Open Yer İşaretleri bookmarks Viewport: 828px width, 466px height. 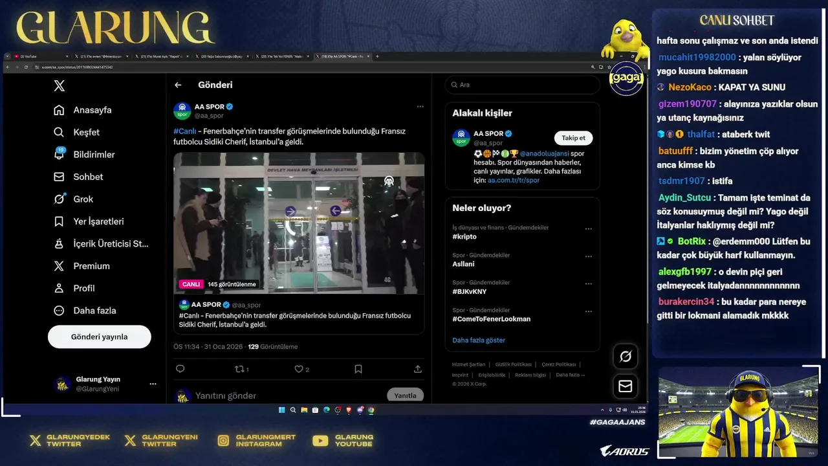(89, 221)
